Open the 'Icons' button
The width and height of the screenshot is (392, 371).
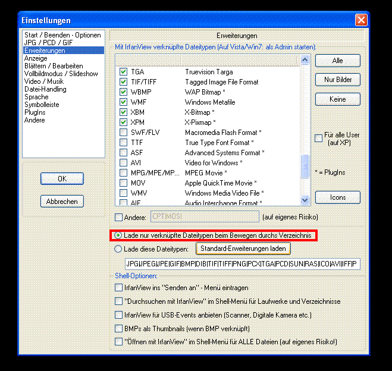[337, 197]
